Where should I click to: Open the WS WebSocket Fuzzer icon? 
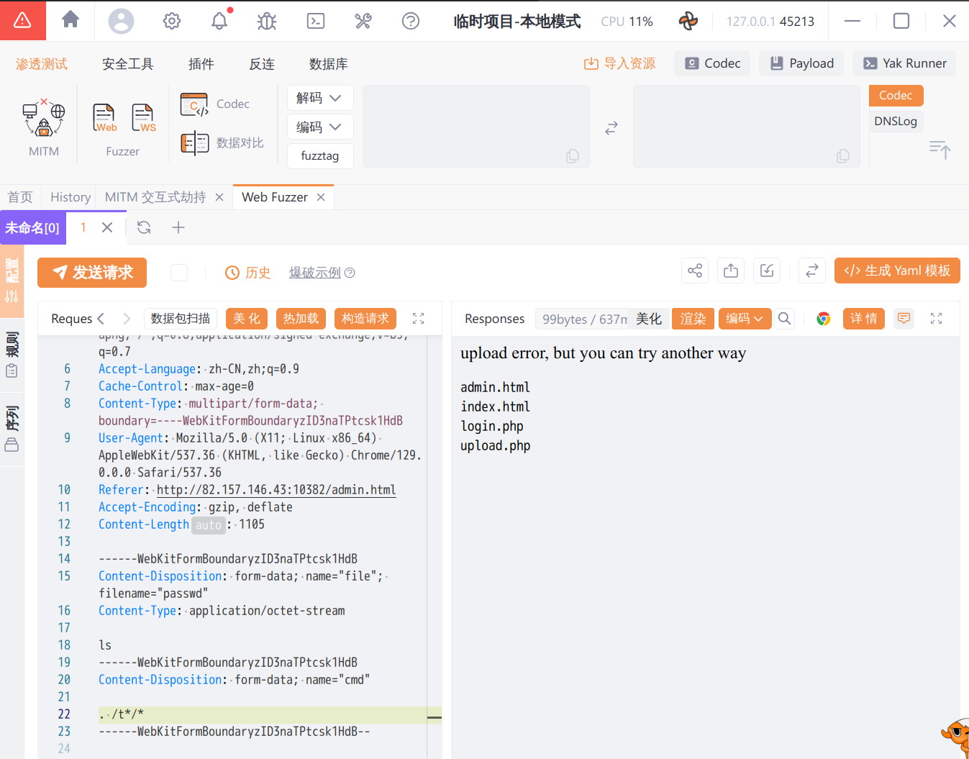pyautogui.click(x=143, y=118)
